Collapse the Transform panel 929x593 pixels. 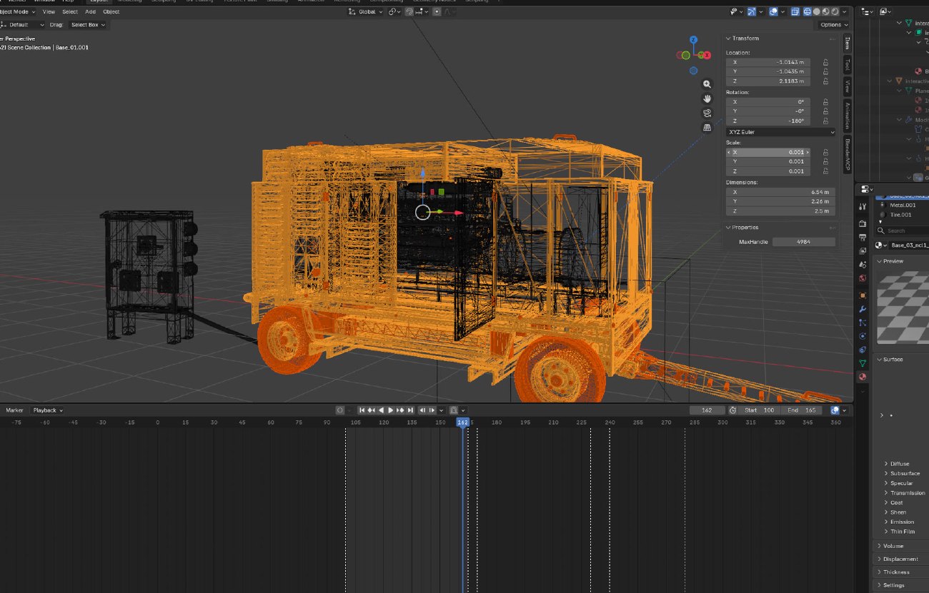745,39
